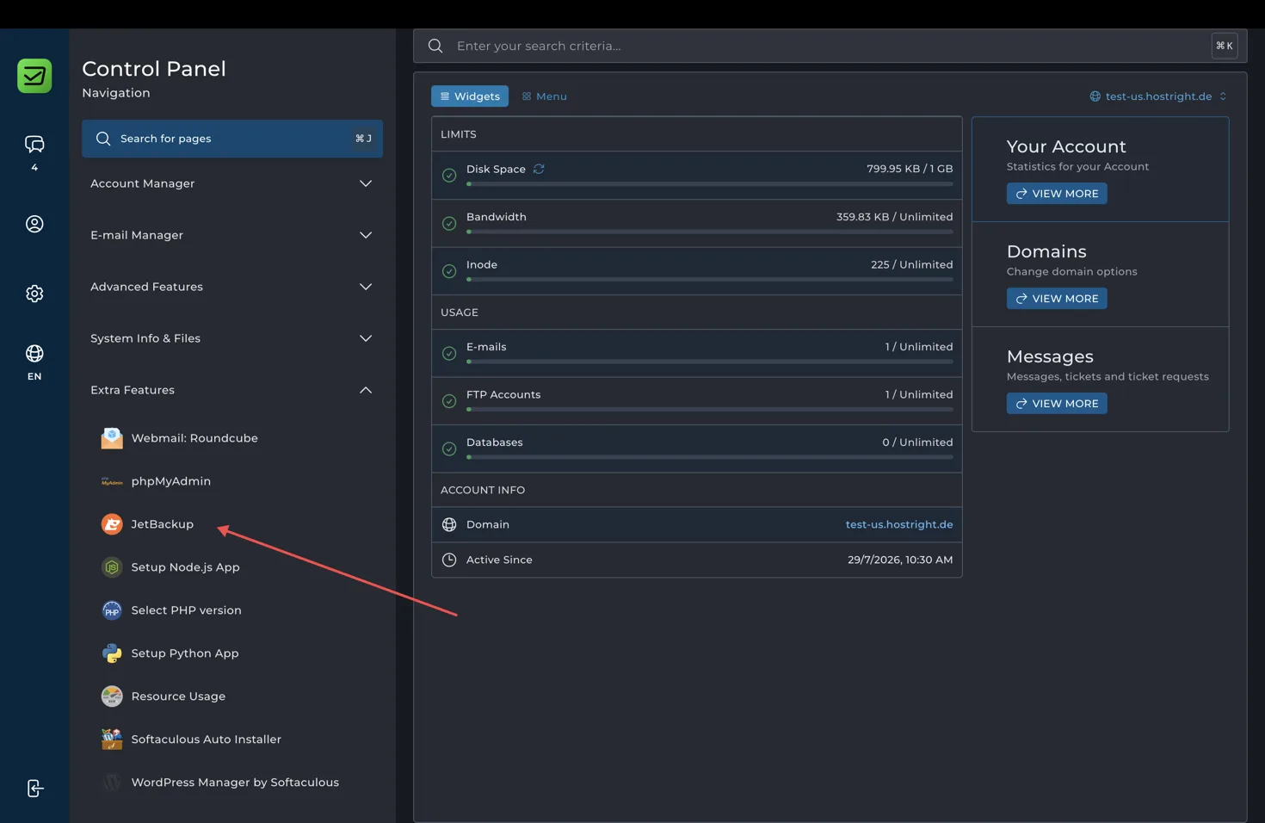The width and height of the screenshot is (1265, 823).
Task: Click the Domain globe icon in Account Info
Action: 449,524
